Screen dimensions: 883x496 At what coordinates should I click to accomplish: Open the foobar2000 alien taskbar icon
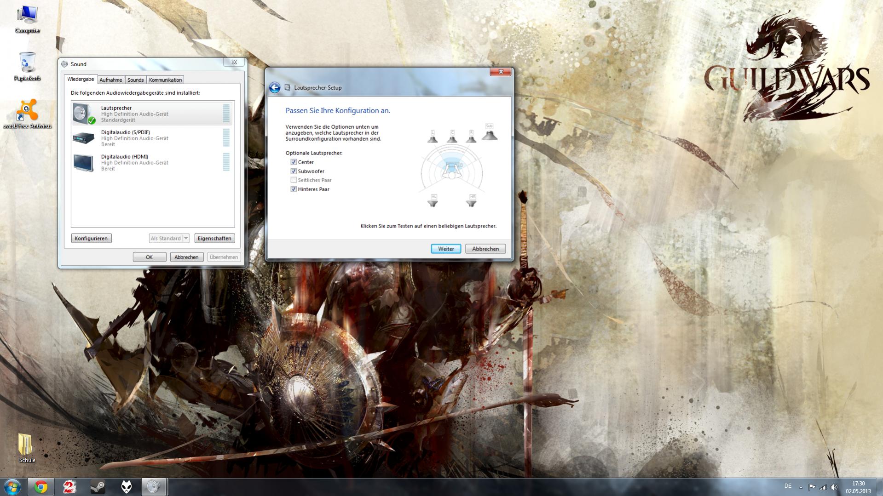click(x=126, y=487)
